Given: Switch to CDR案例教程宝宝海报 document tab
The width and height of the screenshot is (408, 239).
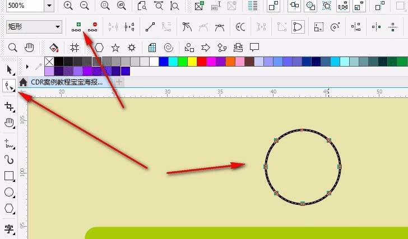Looking at the screenshot, I should [x=67, y=82].
